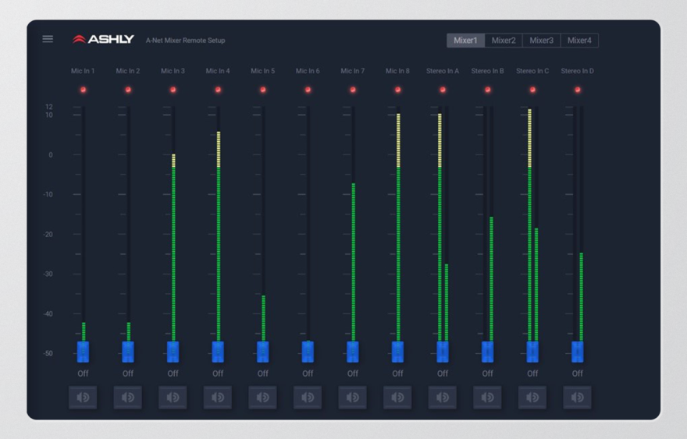Screen dimensions: 687x439
Task: Mute the Stereo In D channel
Action: pyautogui.click(x=577, y=398)
